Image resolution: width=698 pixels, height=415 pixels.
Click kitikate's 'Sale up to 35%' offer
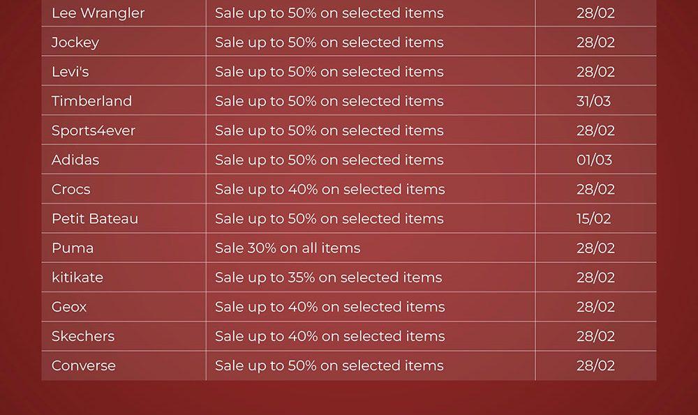(328, 277)
